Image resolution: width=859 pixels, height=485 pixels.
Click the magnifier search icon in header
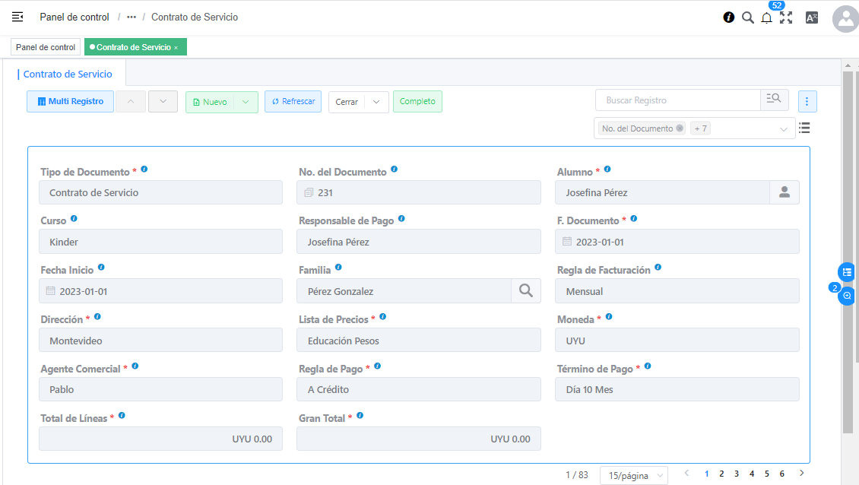(747, 17)
